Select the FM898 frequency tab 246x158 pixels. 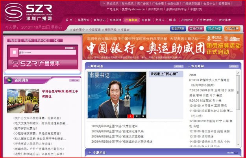coord(14,41)
